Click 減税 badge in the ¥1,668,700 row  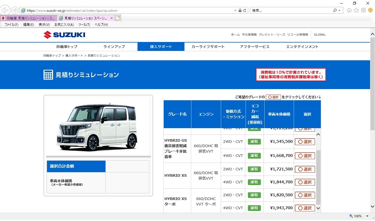tap(254, 156)
